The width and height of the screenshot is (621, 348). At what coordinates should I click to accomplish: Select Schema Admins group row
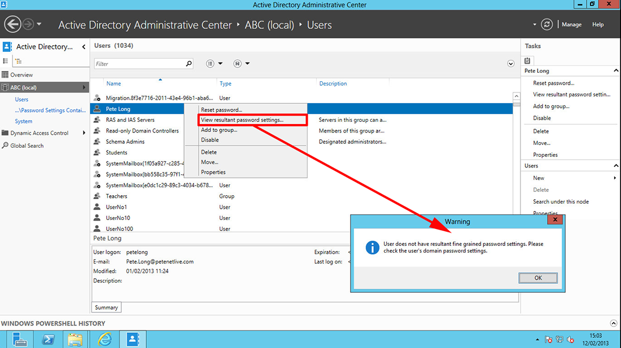pos(125,142)
